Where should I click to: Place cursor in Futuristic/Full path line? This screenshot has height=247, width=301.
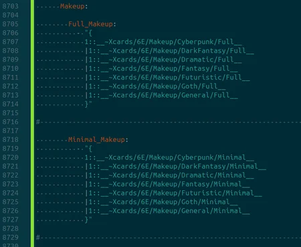(168, 78)
